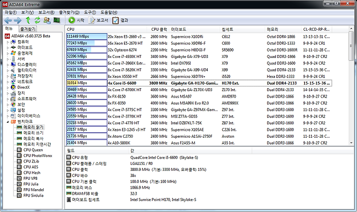The height and width of the screenshot is (212, 357).
Task: Expand the 컴퓨터 tree node
Action: pos(8,42)
